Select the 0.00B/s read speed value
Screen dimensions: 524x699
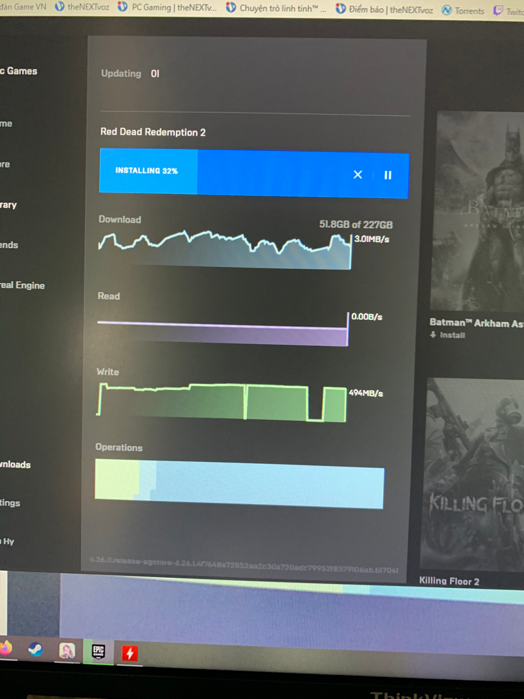click(x=367, y=317)
